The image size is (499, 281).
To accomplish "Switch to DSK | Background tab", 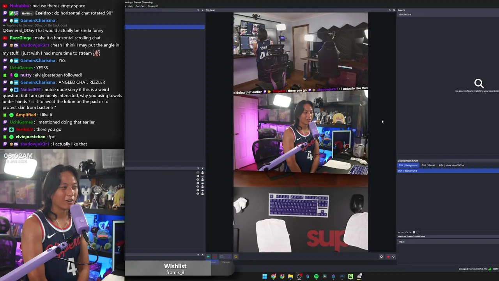I will 408,165.
